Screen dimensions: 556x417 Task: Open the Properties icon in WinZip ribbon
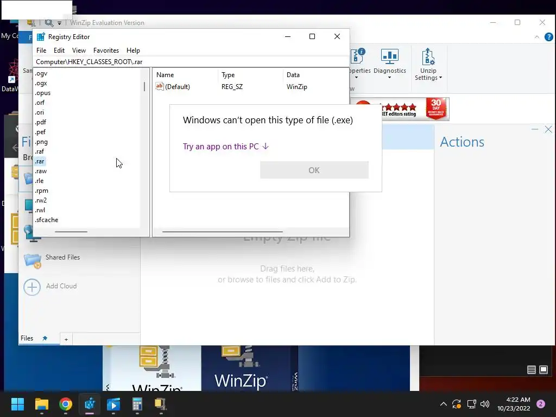[358, 56]
